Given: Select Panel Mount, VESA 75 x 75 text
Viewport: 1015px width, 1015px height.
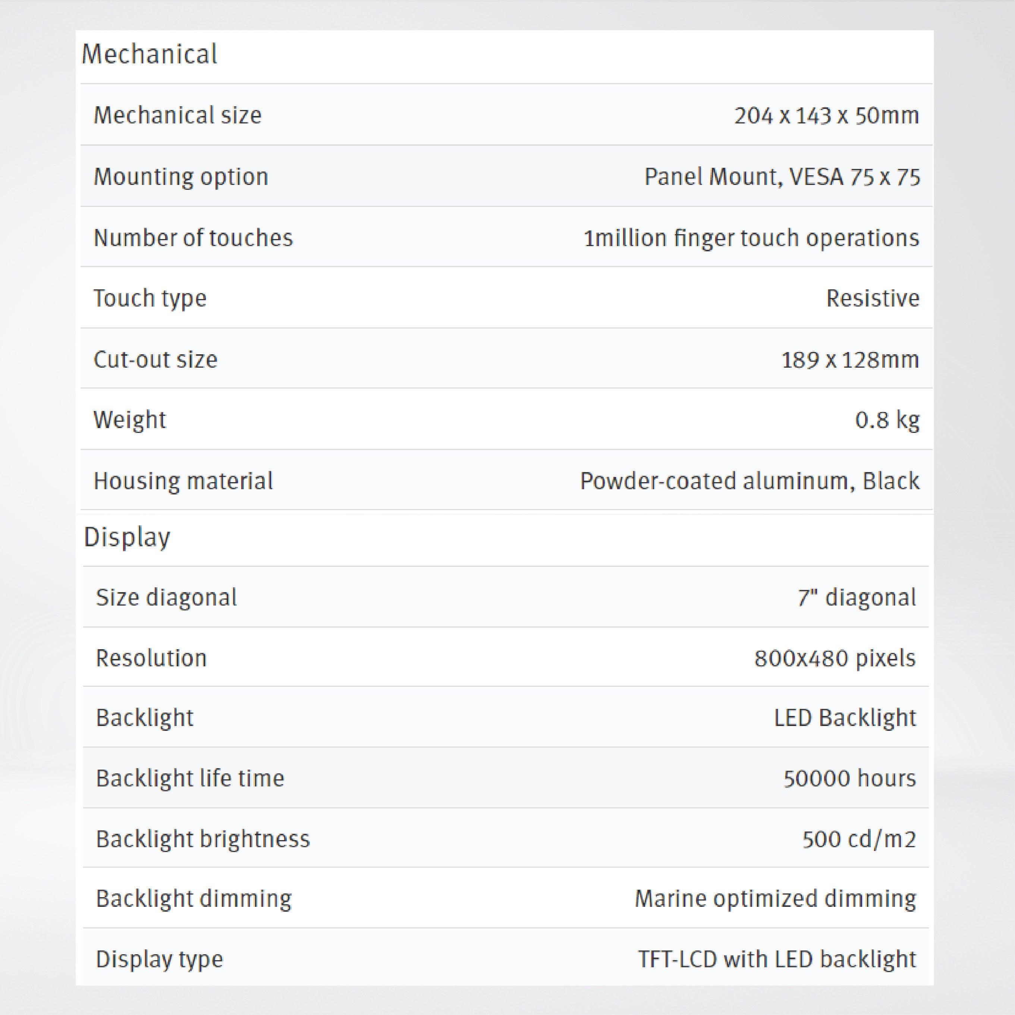Looking at the screenshot, I should (x=782, y=176).
